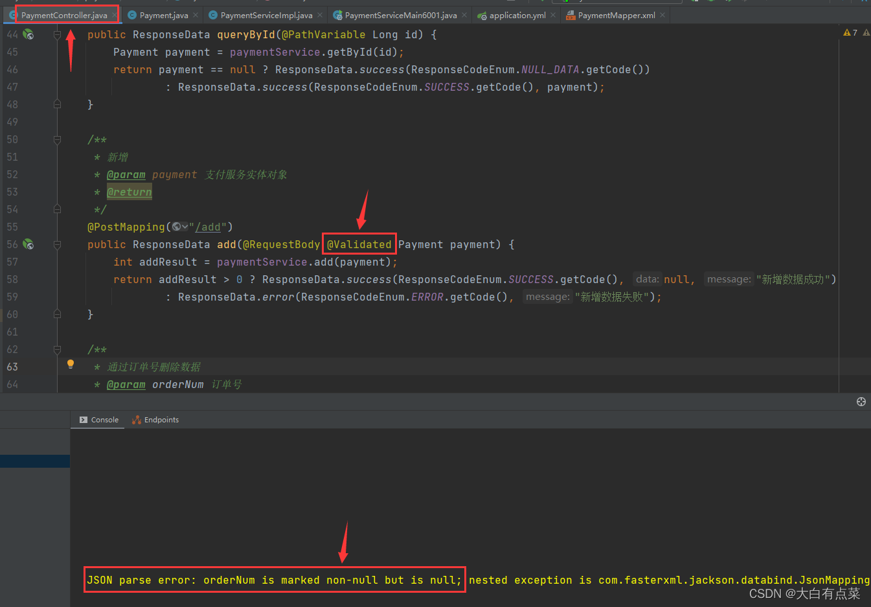Click the @PostMapping annotation
The image size is (871, 607).
pyautogui.click(x=126, y=227)
